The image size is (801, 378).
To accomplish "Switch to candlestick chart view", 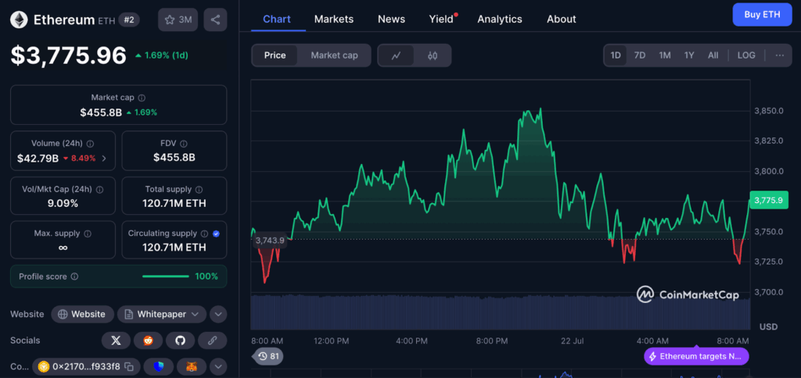I will pyautogui.click(x=433, y=55).
